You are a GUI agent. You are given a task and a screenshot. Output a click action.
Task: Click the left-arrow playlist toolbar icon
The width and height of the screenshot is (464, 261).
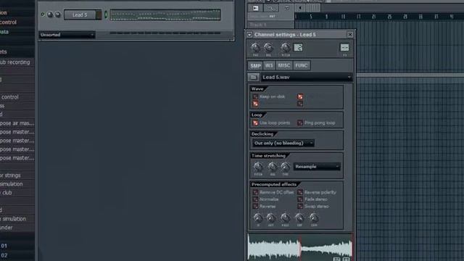pyautogui.click(x=300, y=8)
